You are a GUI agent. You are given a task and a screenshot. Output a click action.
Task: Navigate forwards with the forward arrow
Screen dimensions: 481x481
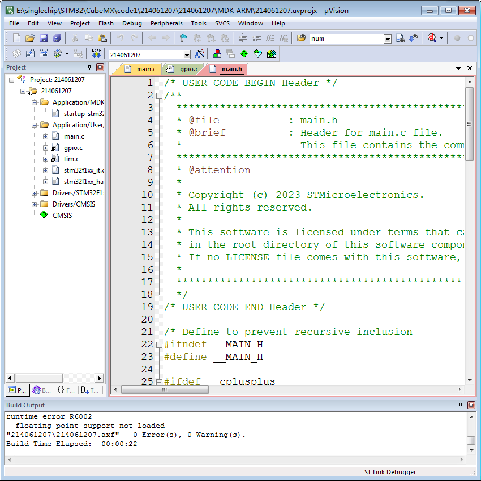166,38
